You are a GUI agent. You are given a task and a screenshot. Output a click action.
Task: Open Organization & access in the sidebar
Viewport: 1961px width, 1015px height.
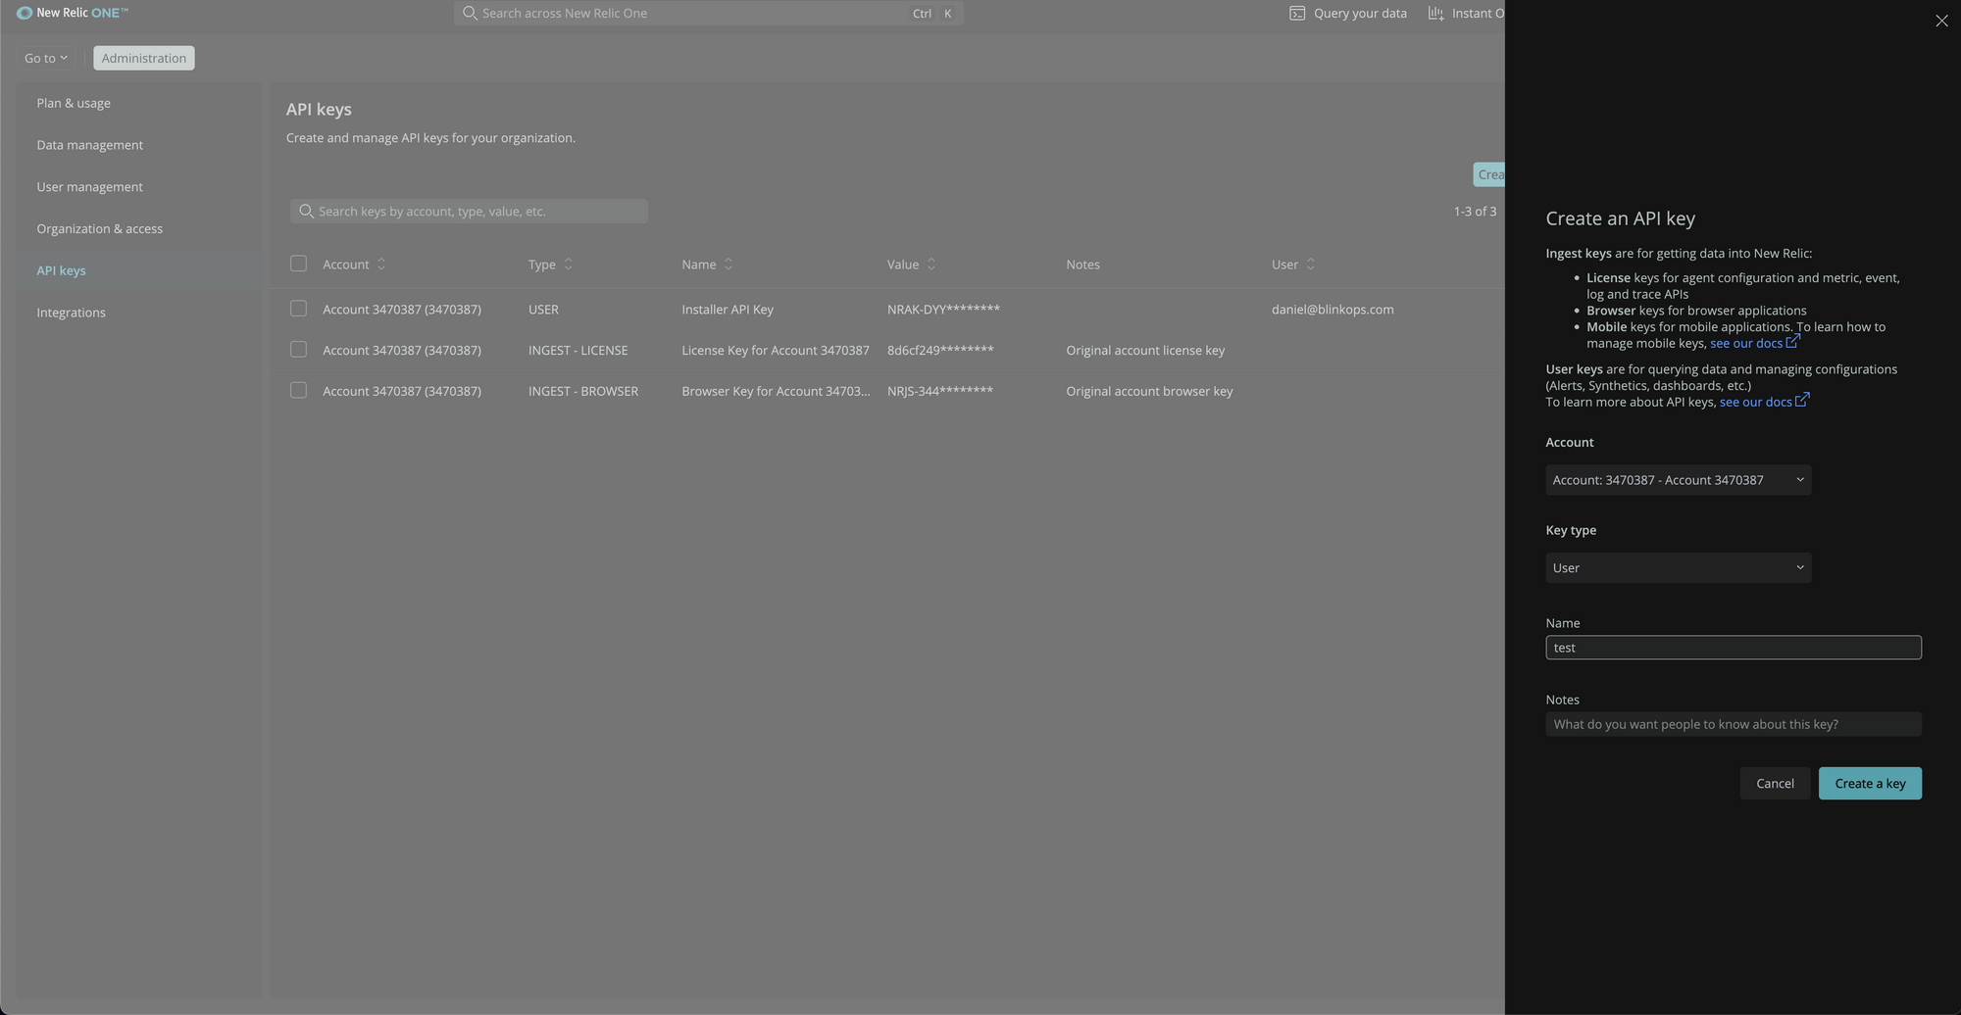(x=100, y=229)
